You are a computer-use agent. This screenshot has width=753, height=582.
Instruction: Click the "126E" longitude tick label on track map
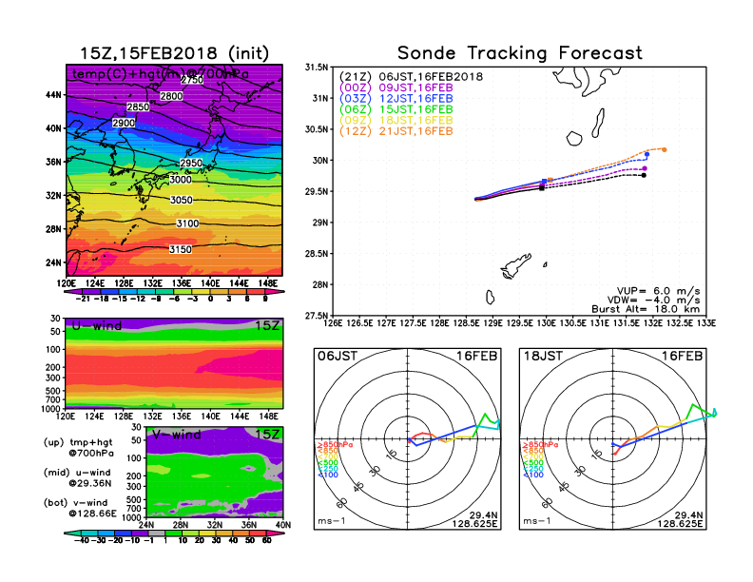333,323
